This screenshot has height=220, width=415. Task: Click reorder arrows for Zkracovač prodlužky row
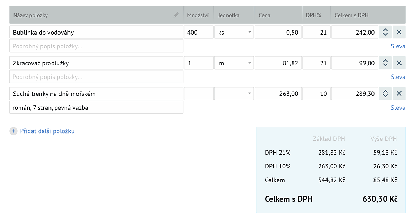coord(385,63)
